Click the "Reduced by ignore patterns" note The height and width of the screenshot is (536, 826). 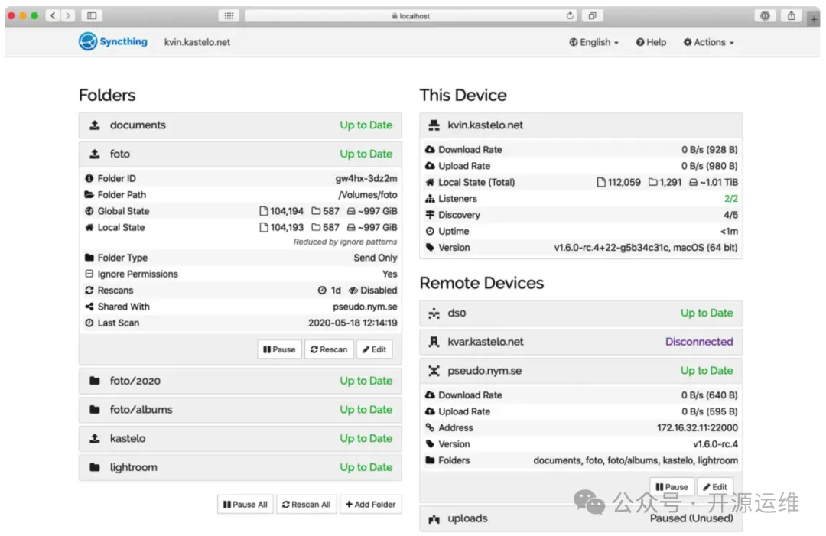(x=345, y=242)
